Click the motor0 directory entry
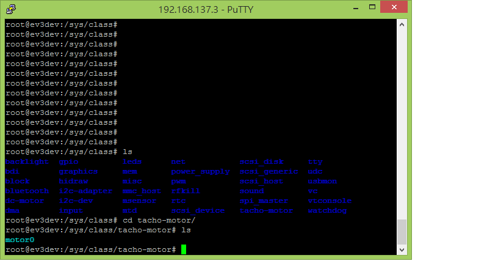Viewport: 498px width, 269px height. coord(20,240)
